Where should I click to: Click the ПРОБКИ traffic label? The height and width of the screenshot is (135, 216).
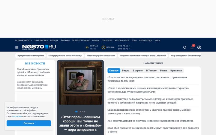point(110,47)
